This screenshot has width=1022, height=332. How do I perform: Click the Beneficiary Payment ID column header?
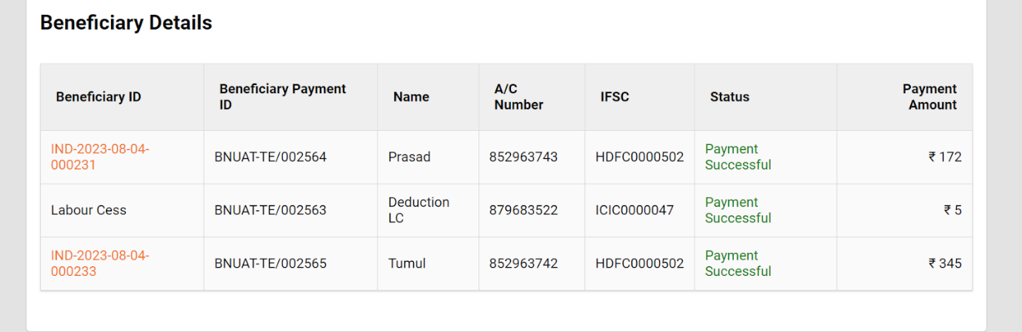coord(282,97)
